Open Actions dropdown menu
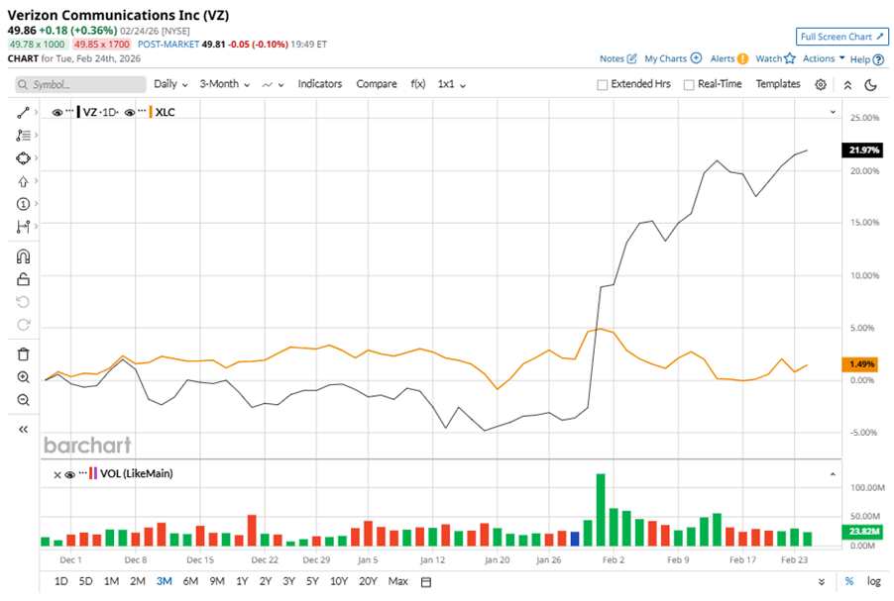This screenshot has width=894, height=601. tap(824, 58)
